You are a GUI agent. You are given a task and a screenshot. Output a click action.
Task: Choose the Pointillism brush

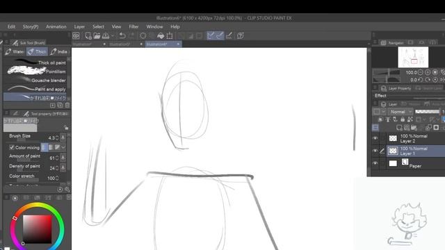[35, 72]
